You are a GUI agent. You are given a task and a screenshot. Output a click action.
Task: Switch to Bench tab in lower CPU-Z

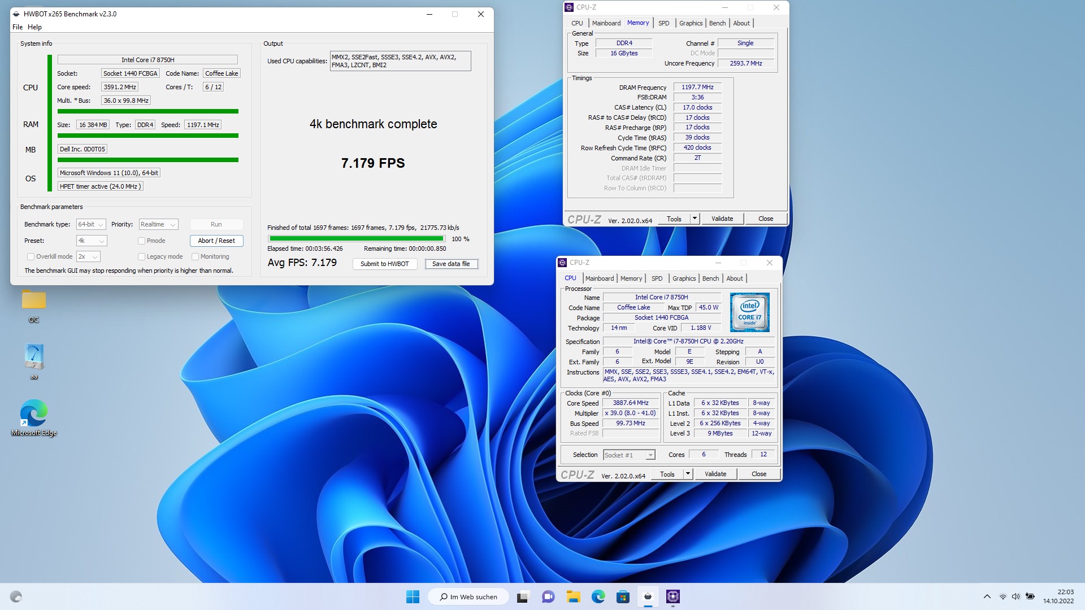(710, 278)
